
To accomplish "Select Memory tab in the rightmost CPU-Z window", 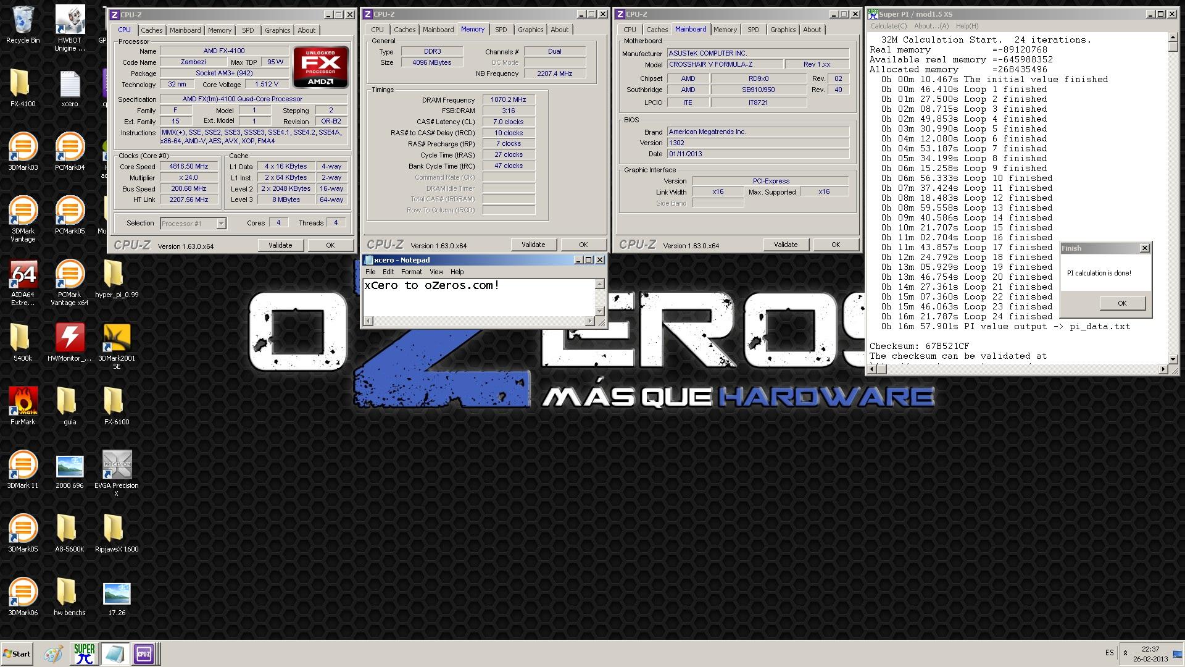I will coord(725,30).
